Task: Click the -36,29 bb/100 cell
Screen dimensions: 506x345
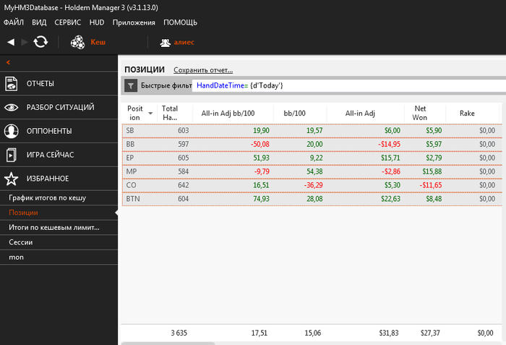Action: pyautogui.click(x=313, y=185)
